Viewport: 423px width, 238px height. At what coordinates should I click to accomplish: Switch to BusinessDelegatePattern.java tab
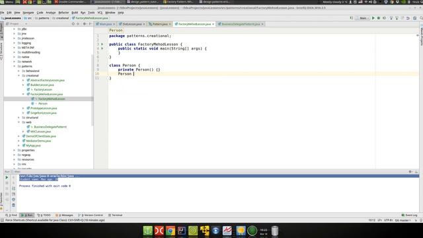tap(241, 24)
